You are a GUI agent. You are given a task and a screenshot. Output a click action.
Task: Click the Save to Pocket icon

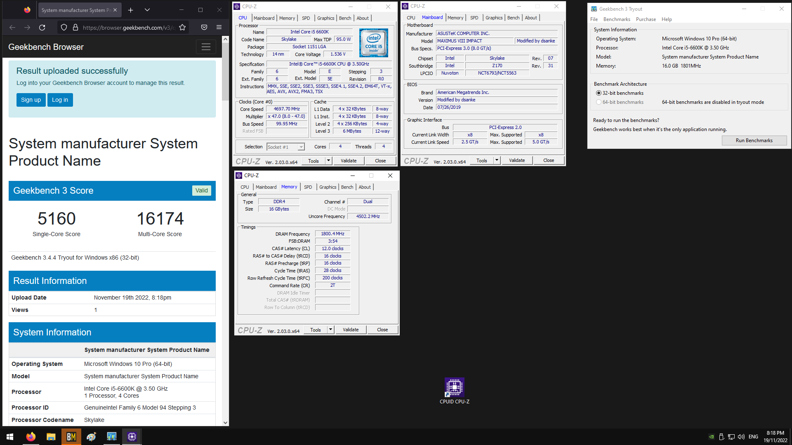[x=204, y=28]
